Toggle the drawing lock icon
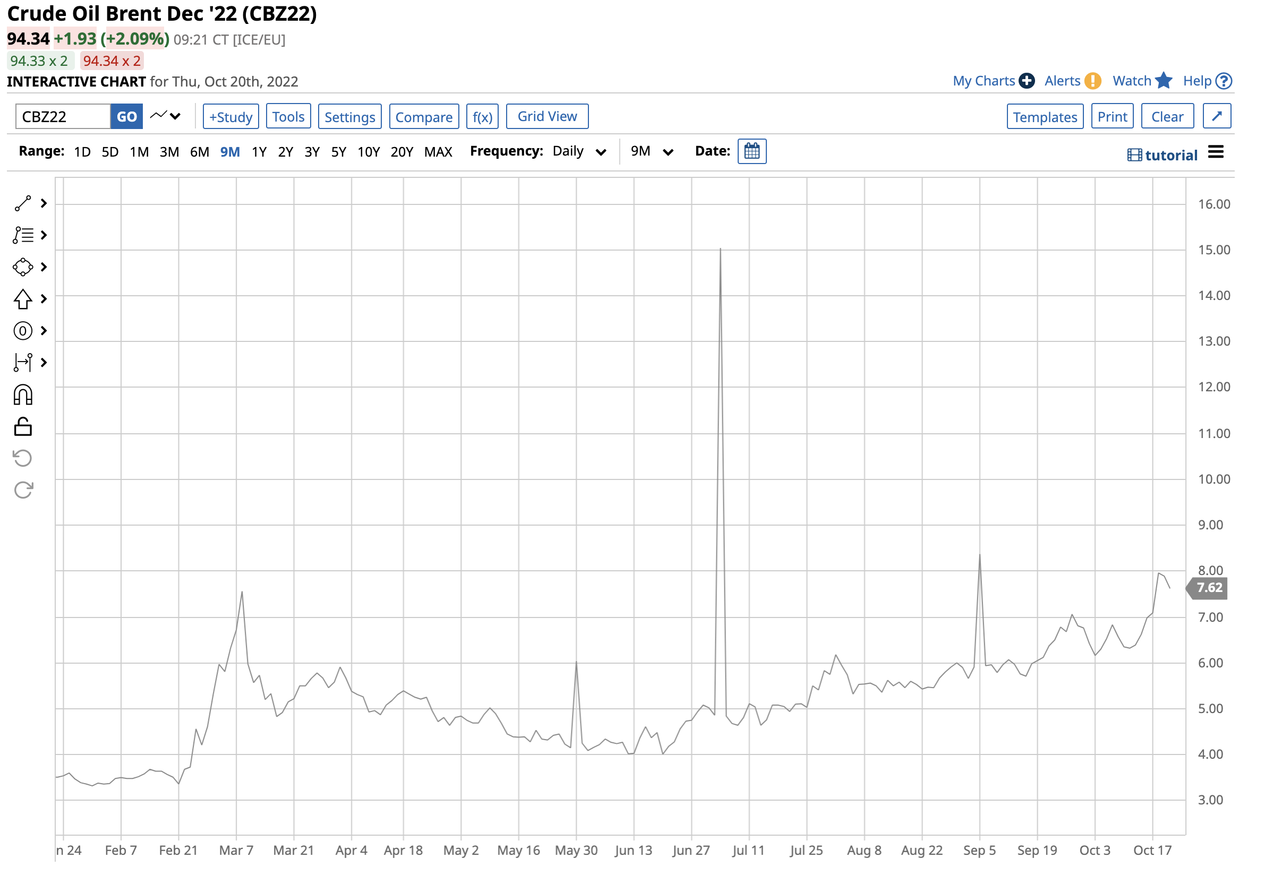 23,426
